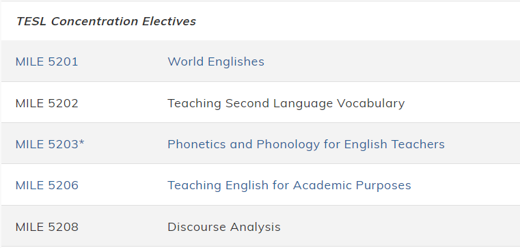Click the Discourse Analysis course title
The height and width of the screenshot is (248, 520).
click(224, 227)
